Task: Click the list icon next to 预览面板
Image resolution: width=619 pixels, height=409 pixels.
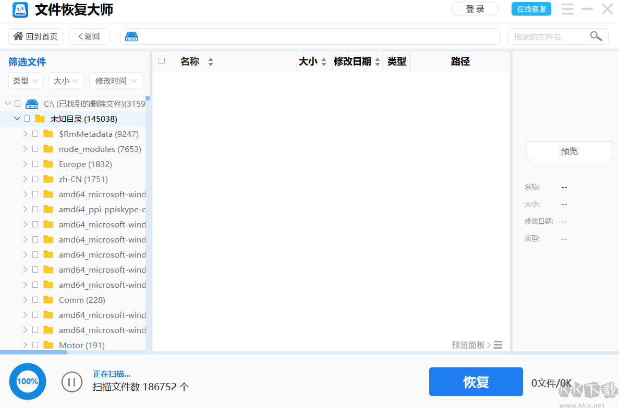Action: (497, 344)
